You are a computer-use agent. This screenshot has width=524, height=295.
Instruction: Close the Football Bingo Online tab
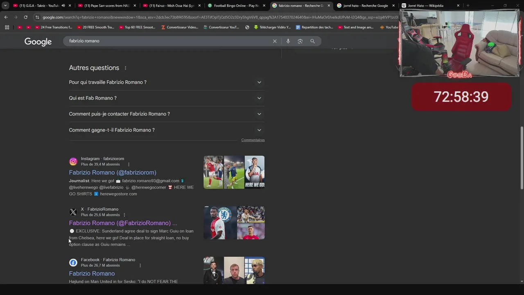264,6
